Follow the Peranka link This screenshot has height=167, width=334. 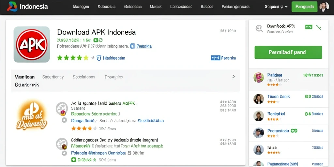229,58
